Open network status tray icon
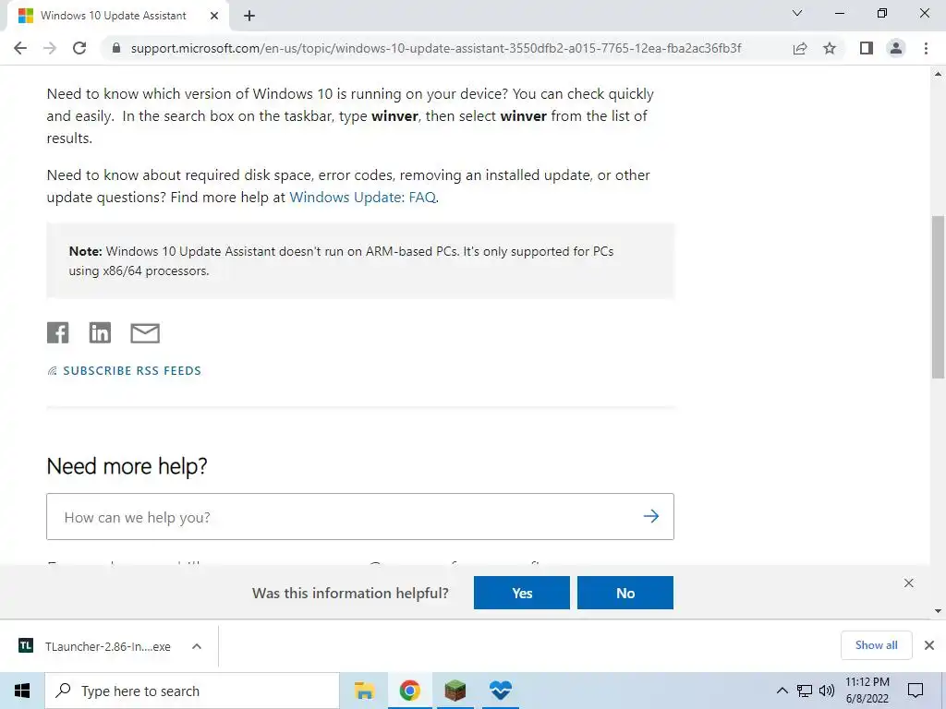 805,691
